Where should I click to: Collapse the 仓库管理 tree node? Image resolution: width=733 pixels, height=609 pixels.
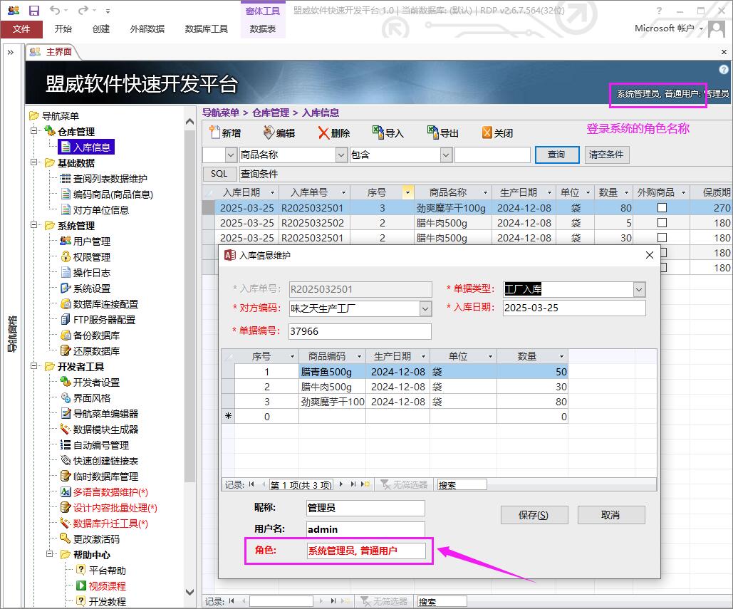[x=33, y=132]
